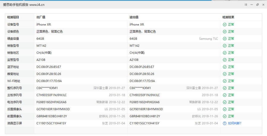Select the 前置摄像头 row label

click(x=15, y=116)
